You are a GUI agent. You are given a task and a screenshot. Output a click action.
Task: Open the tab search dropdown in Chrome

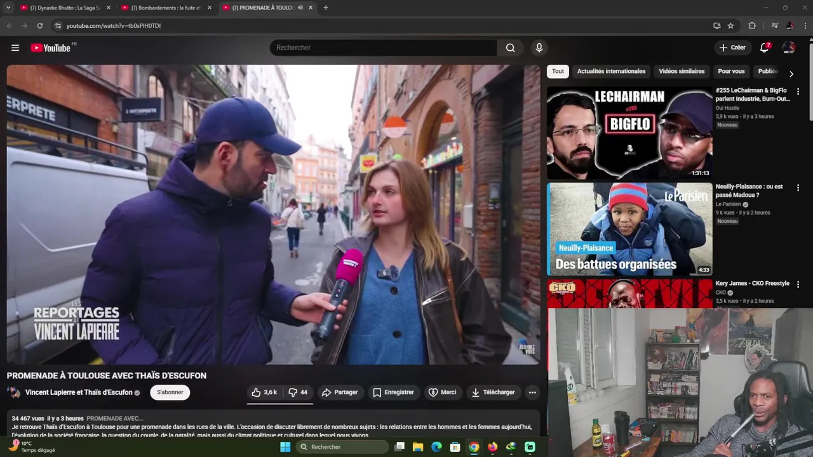[x=8, y=8]
